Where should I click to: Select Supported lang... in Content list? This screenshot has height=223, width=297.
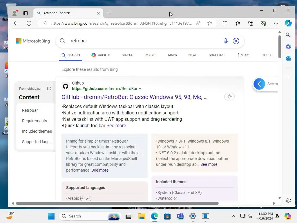37,142
